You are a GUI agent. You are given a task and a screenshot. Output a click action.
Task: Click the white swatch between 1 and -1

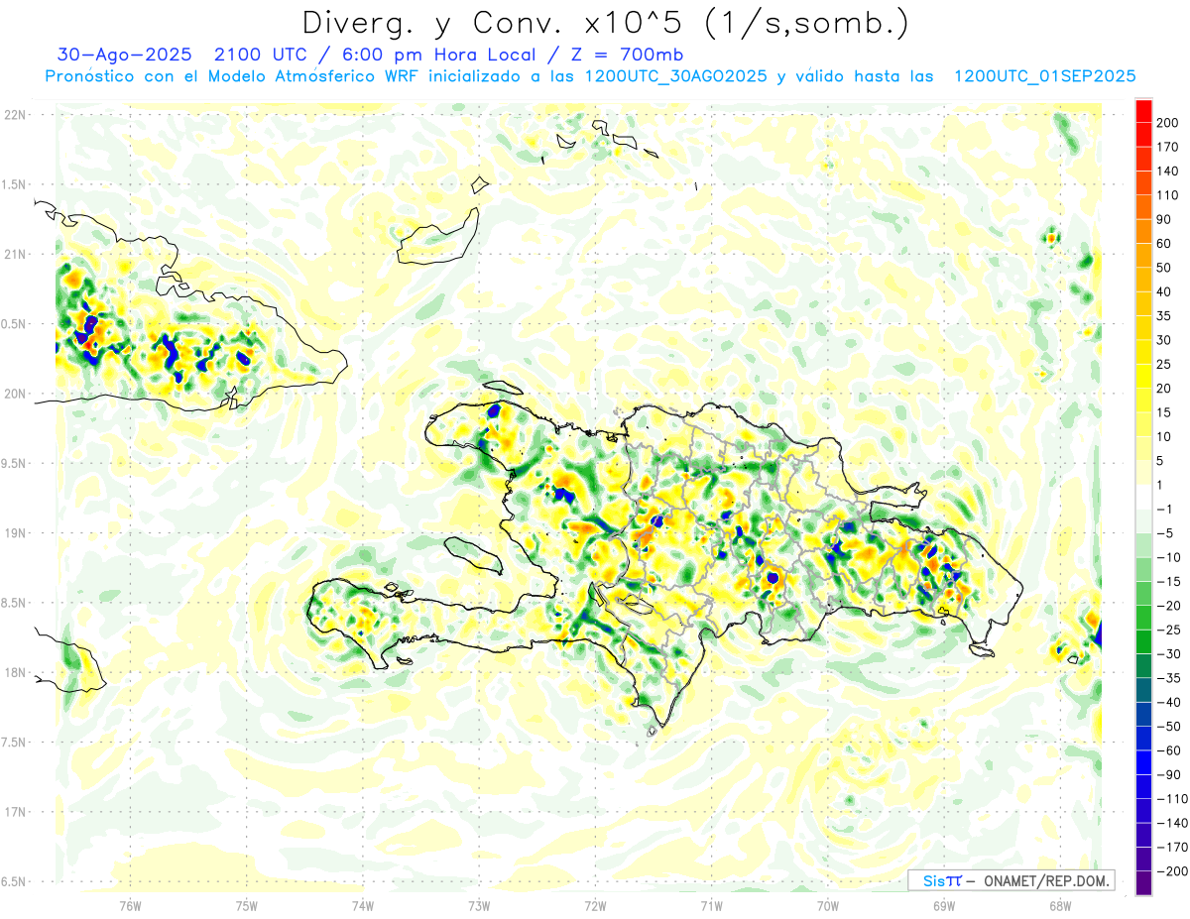click(x=1143, y=497)
